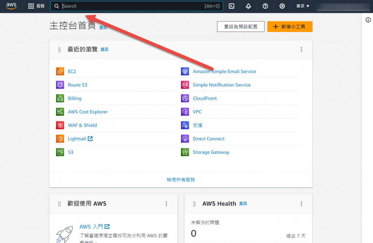
Task: Open the VPC link
Action: [x=197, y=112]
